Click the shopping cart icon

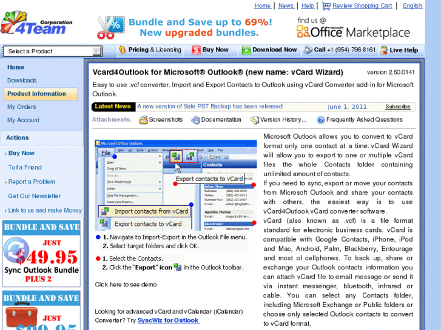326,5
